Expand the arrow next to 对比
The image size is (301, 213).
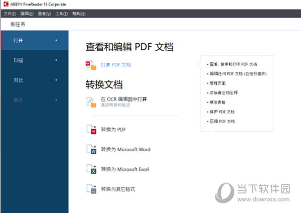(56, 80)
